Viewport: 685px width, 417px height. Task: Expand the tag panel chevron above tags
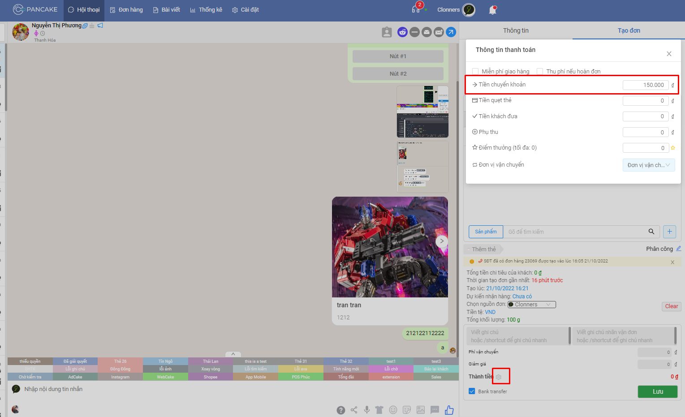coord(233,354)
